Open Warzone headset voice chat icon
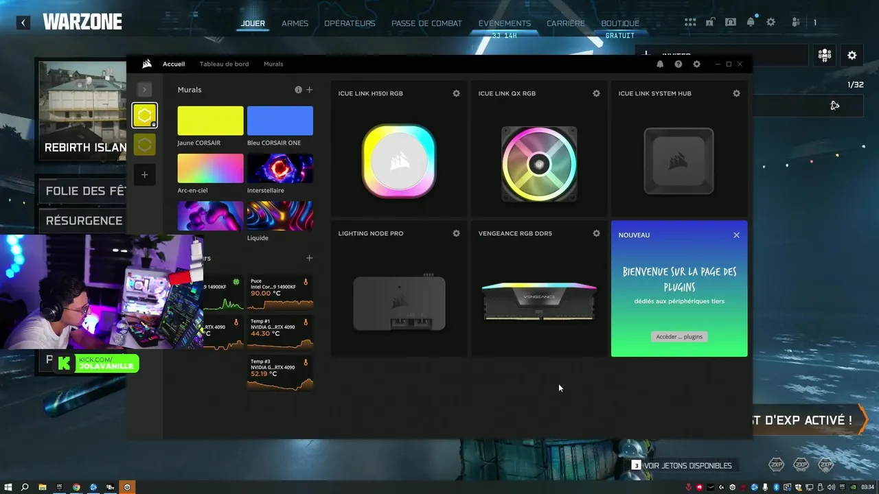The height and width of the screenshot is (494, 879). coord(731,22)
